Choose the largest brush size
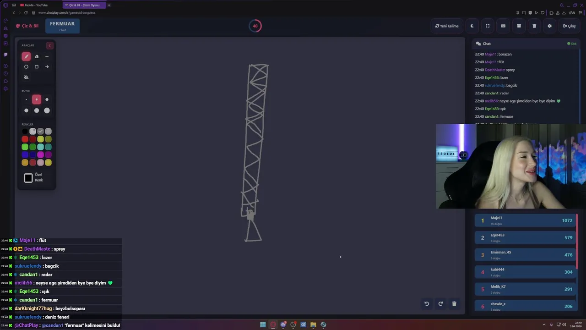Screen dimensions: 586x330 pos(47,110)
